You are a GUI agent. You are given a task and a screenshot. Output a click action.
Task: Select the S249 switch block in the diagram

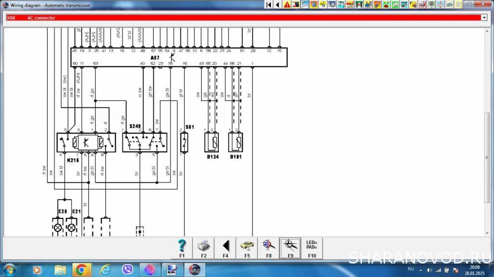pyautogui.click(x=144, y=142)
